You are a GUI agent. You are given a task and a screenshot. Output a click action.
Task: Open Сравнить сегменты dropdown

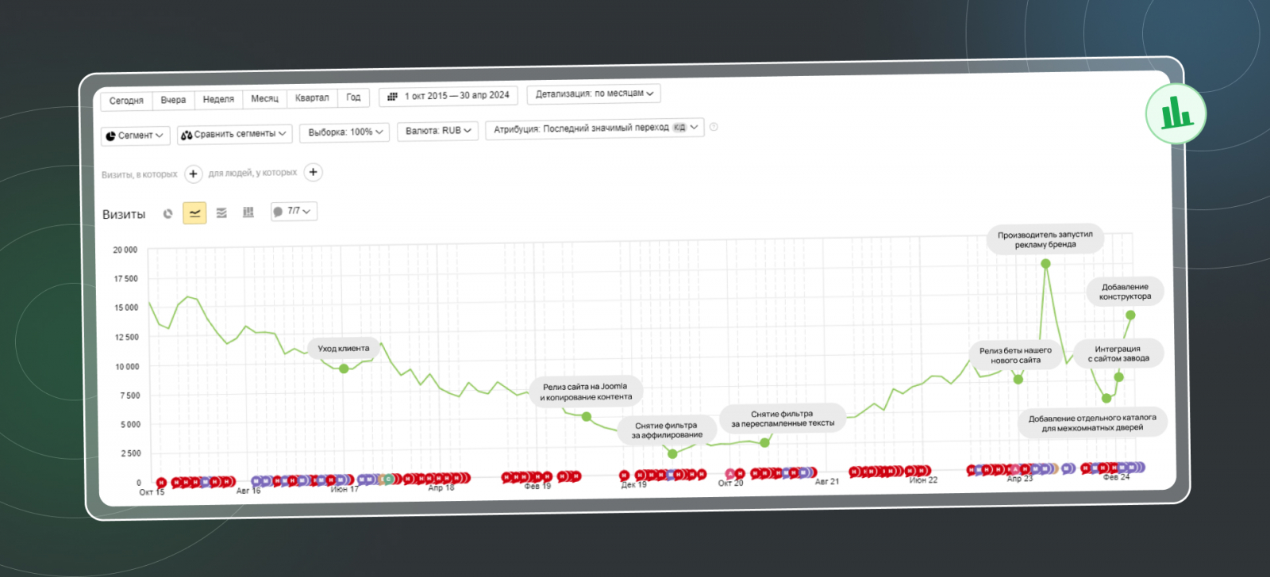click(x=234, y=134)
